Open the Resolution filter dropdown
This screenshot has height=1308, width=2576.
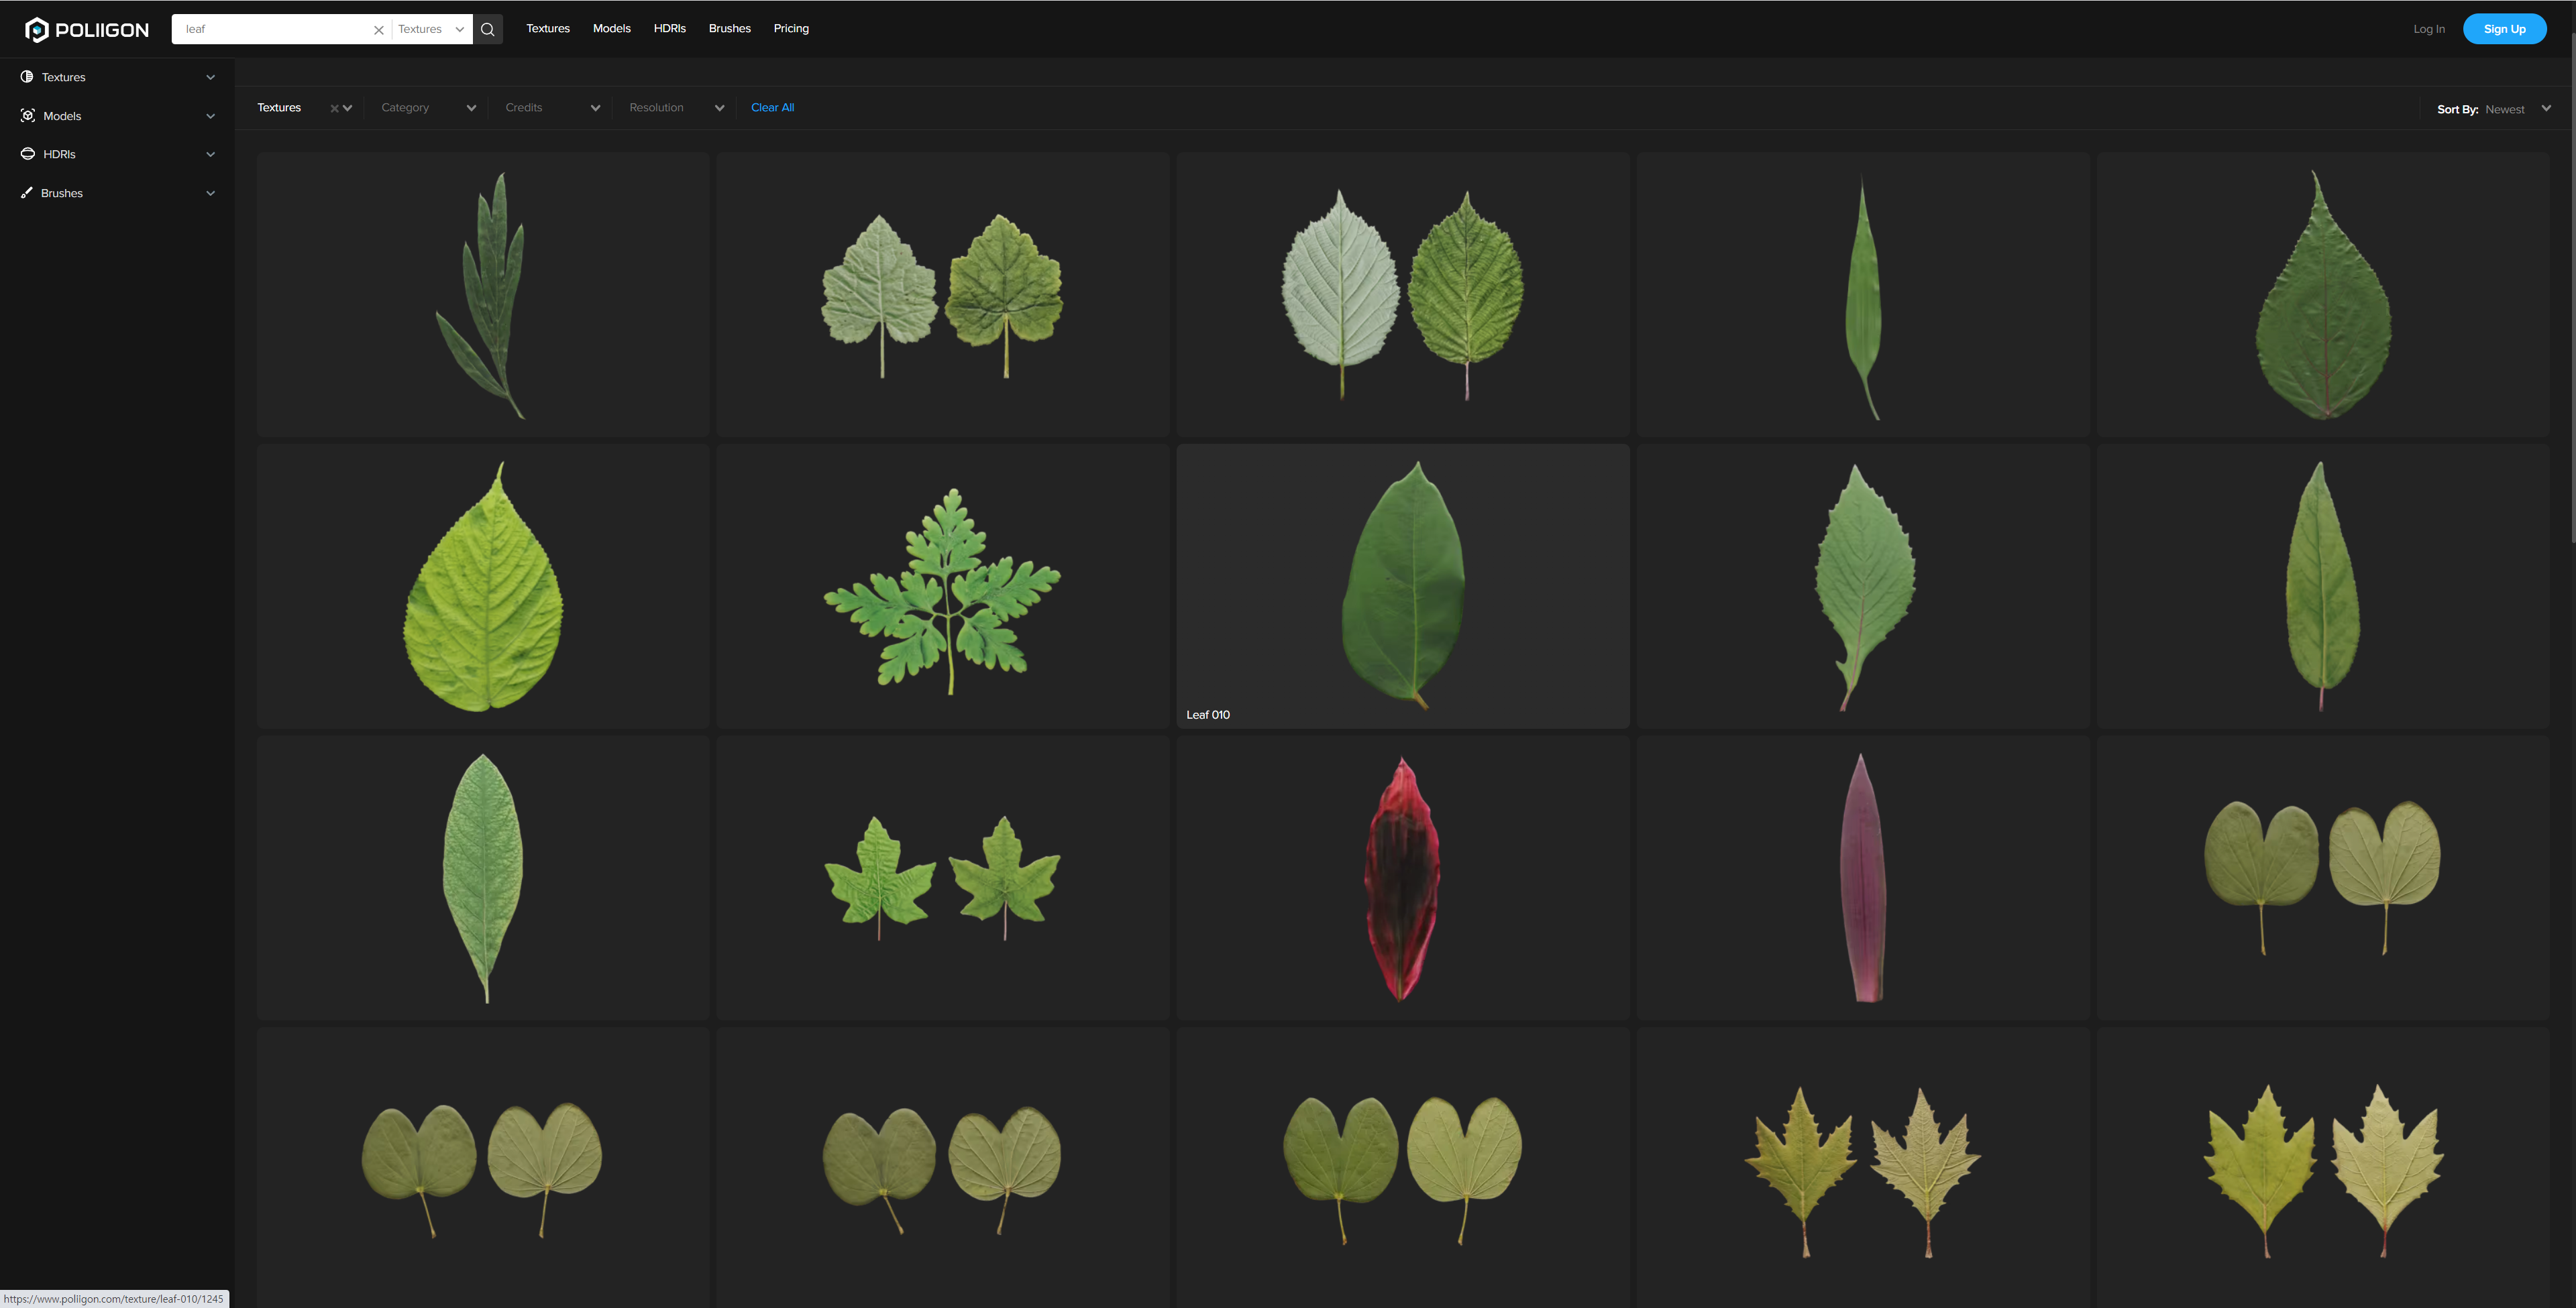675,108
